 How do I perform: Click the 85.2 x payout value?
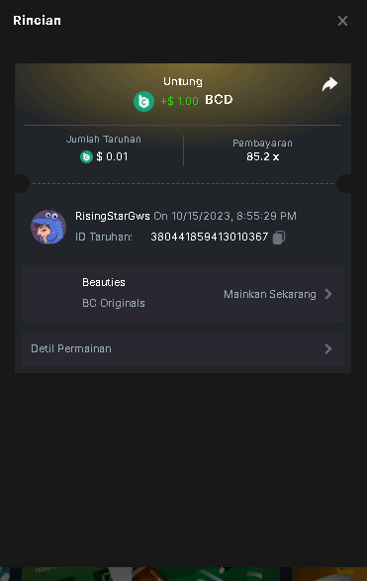(x=262, y=156)
